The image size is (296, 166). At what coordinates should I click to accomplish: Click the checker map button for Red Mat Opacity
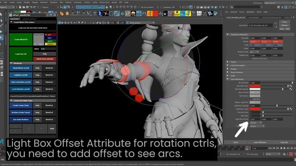coord(291,89)
